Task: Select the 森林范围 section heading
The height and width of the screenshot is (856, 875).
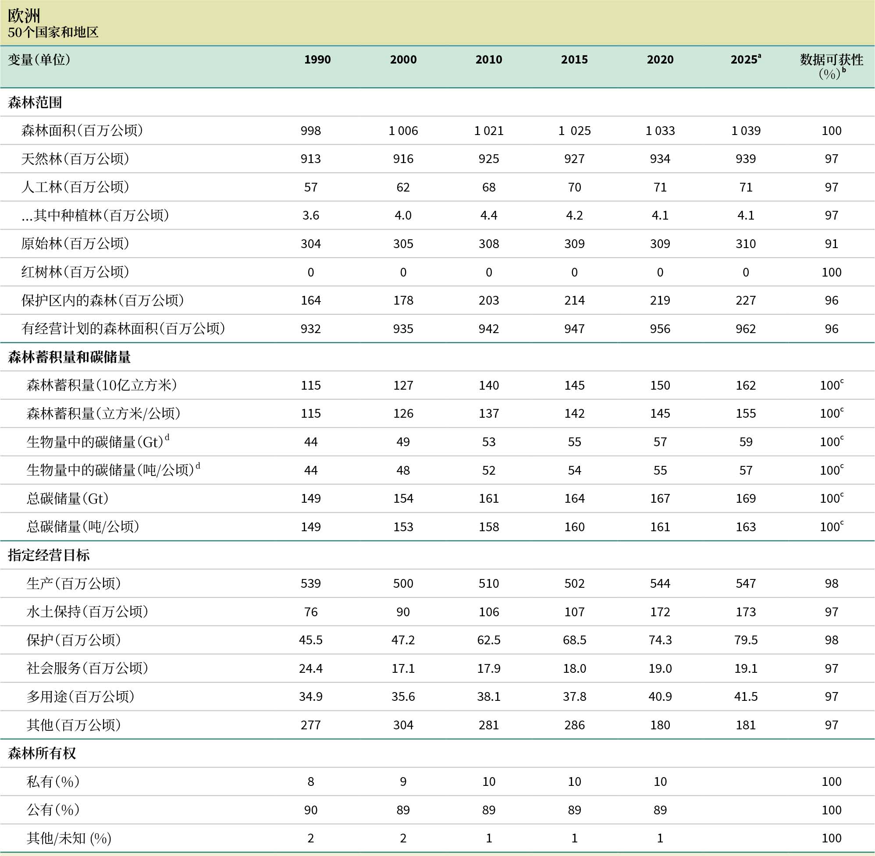Action: 35,103
